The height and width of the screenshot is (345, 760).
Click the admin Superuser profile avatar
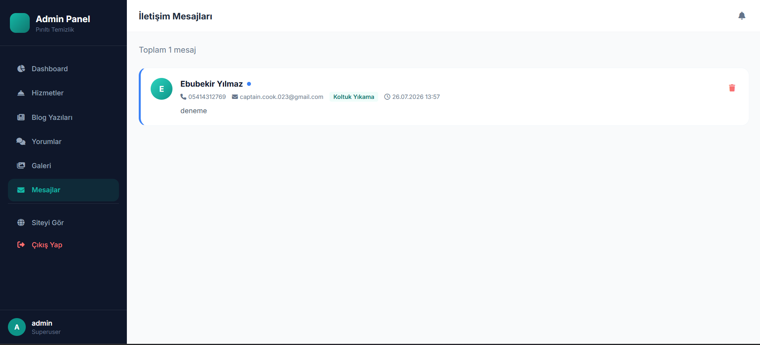tap(17, 327)
